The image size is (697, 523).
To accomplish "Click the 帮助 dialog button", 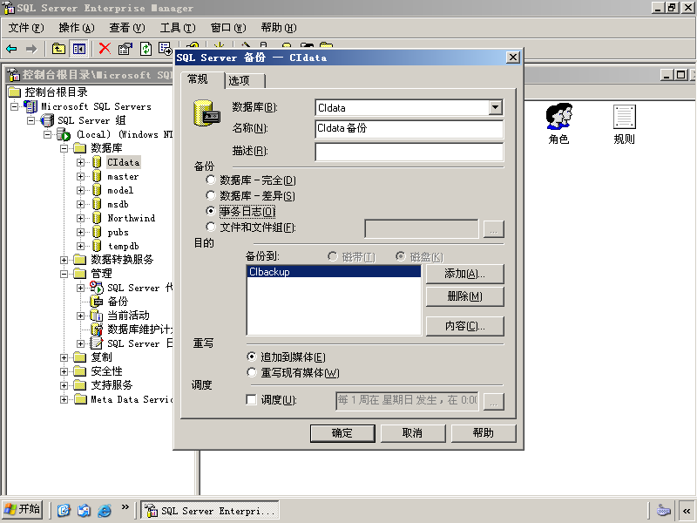I will click(484, 433).
